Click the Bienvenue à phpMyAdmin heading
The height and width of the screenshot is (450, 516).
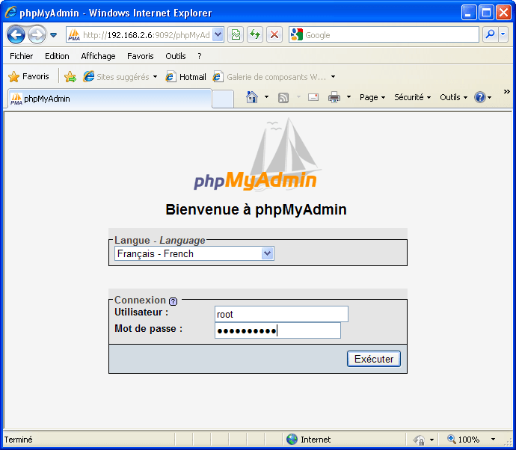256,209
